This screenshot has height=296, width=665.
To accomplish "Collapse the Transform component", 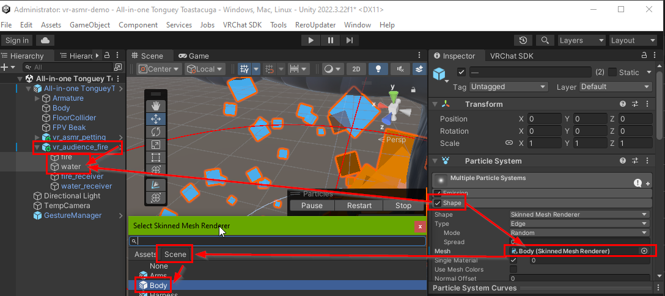I will [435, 104].
